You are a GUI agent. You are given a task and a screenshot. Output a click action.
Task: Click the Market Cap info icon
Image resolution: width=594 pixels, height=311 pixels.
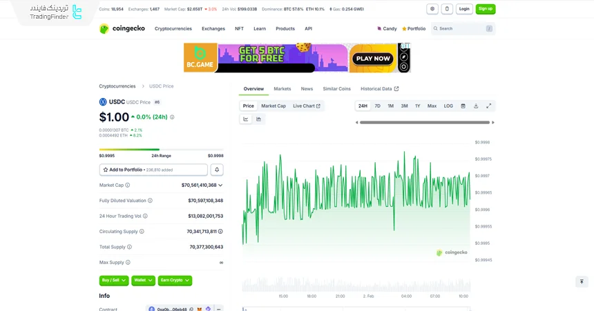[127, 185]
